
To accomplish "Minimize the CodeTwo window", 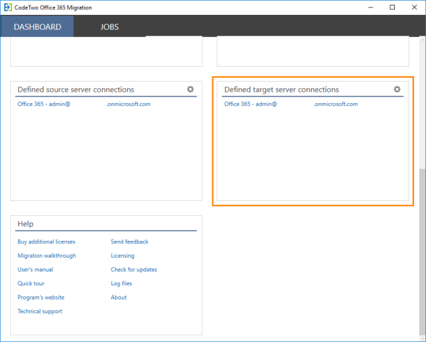I will pos(371,7).
